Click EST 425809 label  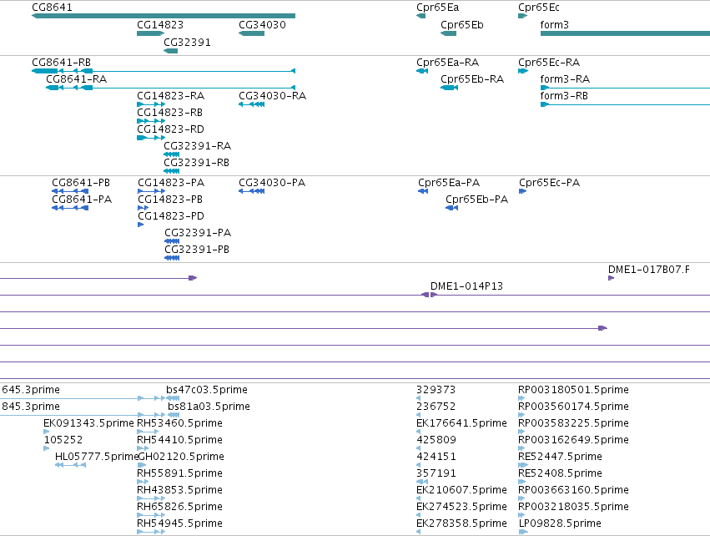[x=436, y=440]
